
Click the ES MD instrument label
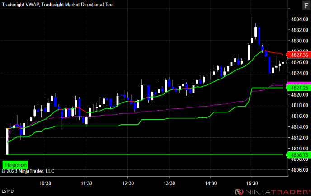[x=8, y=191]
